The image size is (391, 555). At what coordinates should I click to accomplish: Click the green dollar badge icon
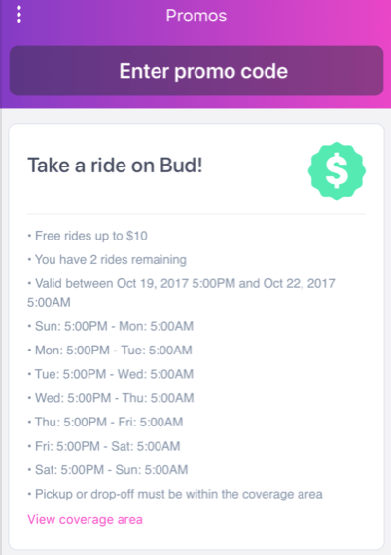(337, 171)
